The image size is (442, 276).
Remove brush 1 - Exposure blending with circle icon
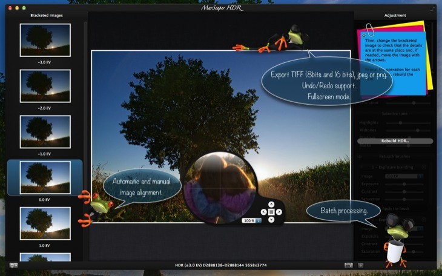point(424,167)
